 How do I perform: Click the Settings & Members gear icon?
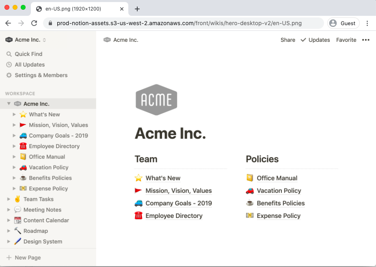(9, 75)
